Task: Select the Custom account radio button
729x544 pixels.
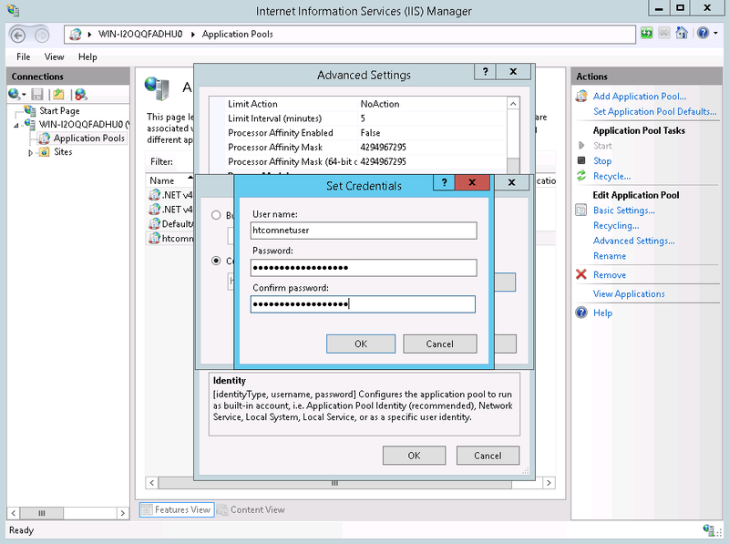Action: (216, 261)
